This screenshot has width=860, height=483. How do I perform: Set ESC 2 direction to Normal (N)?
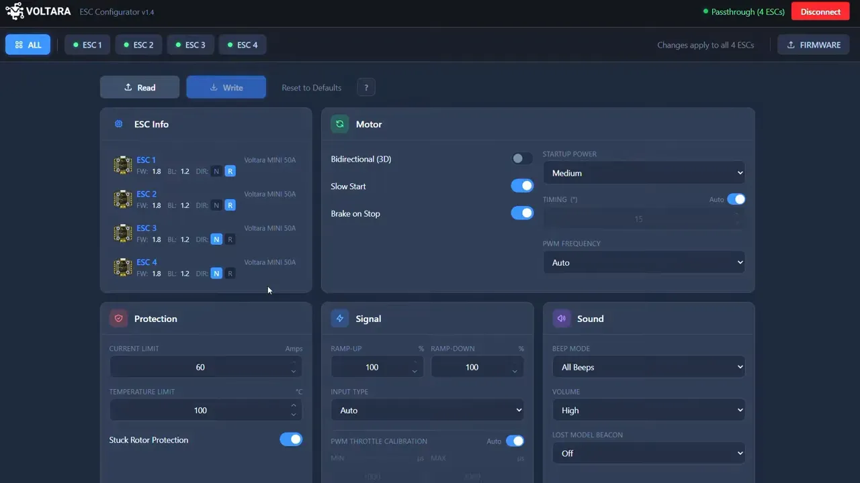(216, 205)
